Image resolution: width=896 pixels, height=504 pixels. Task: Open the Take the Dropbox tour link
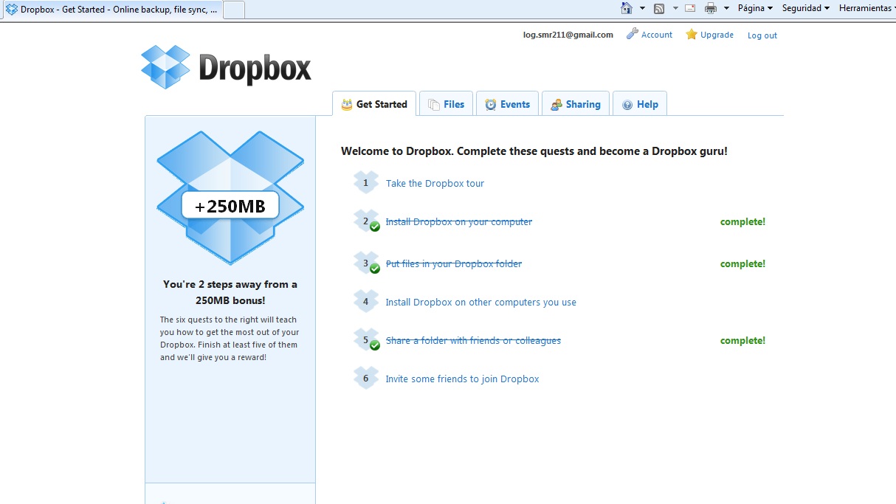coord(435,183)
